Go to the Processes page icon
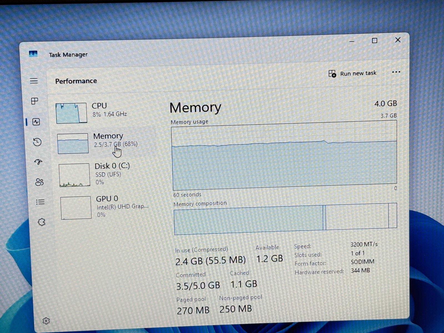The width and height of the screenshot is (444, 333). (35, 101)
